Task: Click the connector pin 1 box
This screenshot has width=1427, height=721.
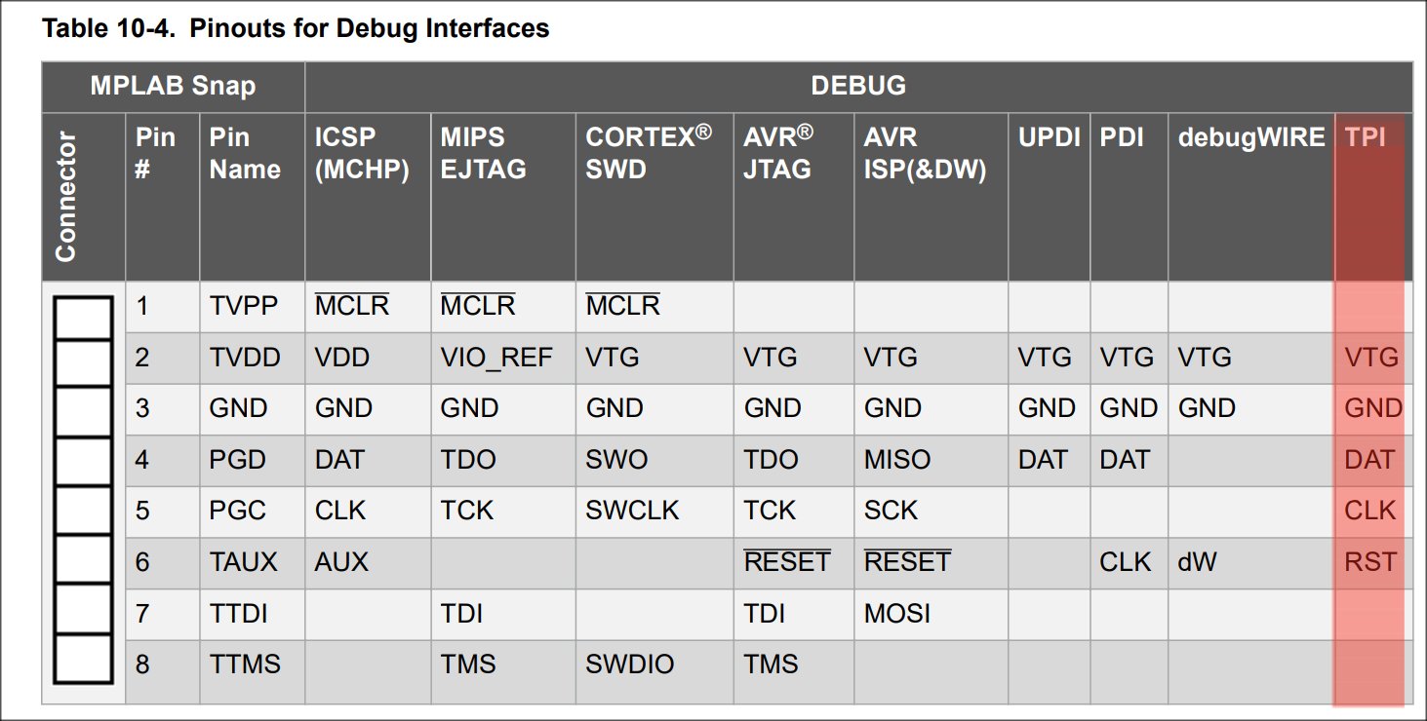Action: coord(82,314)
